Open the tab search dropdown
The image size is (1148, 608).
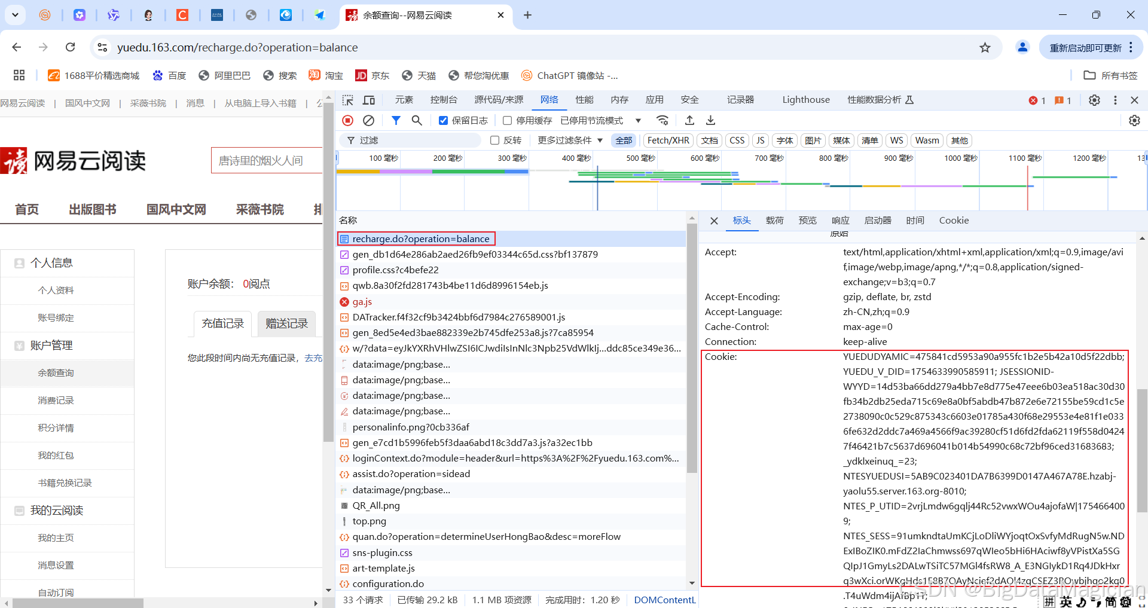point(15,15)
